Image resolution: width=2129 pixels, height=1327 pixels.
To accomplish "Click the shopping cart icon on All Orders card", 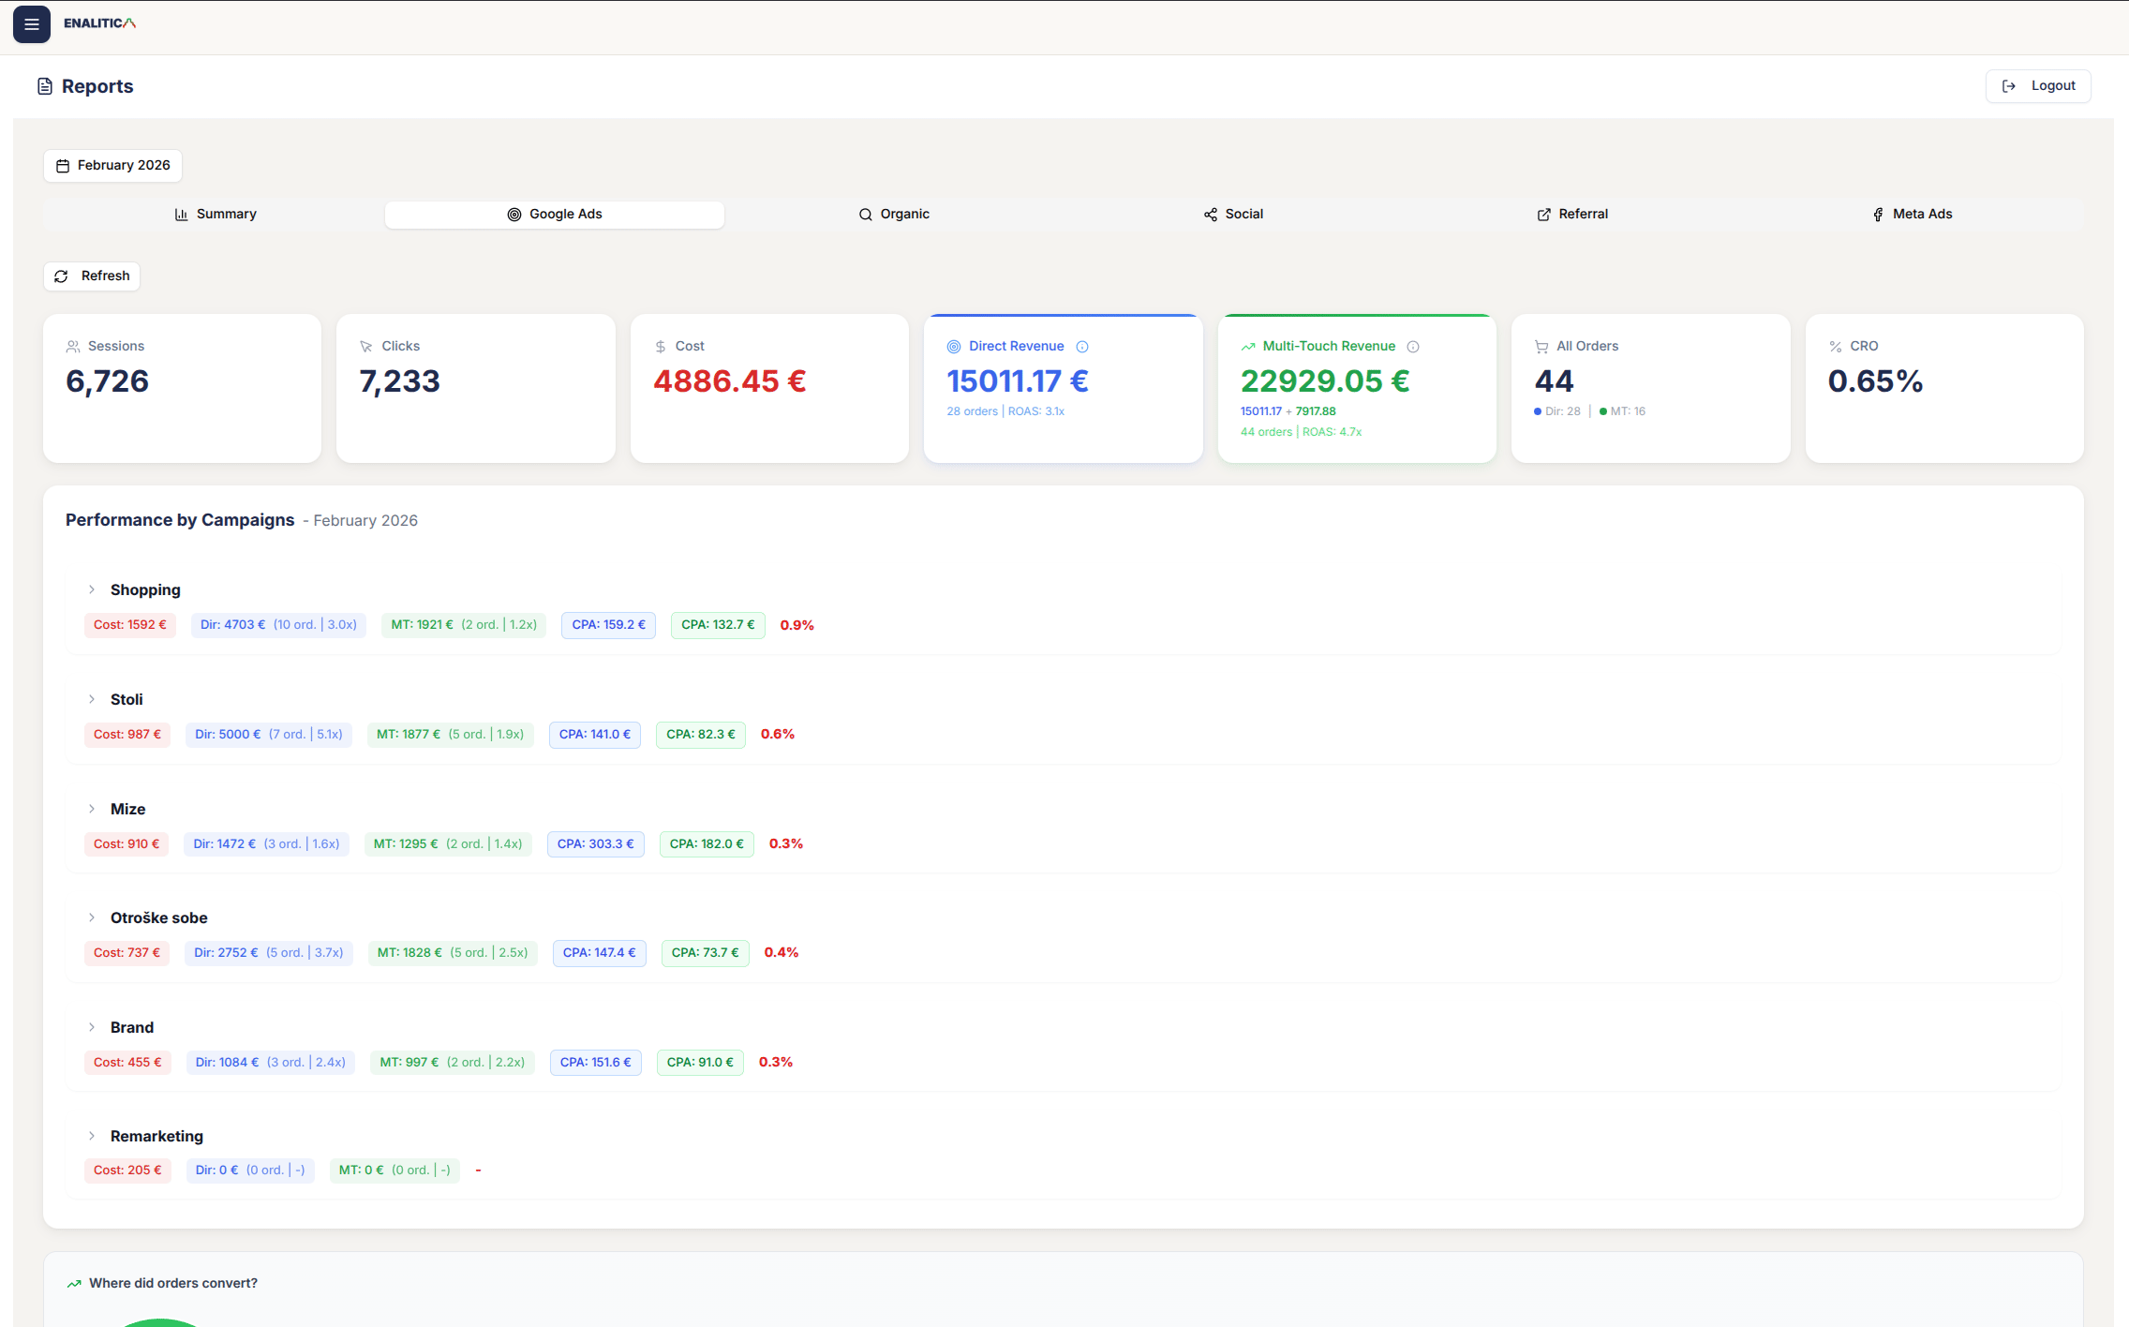I will (x=1541, y=346).
